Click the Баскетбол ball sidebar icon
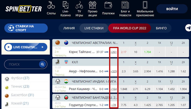This screenshot has height=109, width=191. (x=7, y=96)
